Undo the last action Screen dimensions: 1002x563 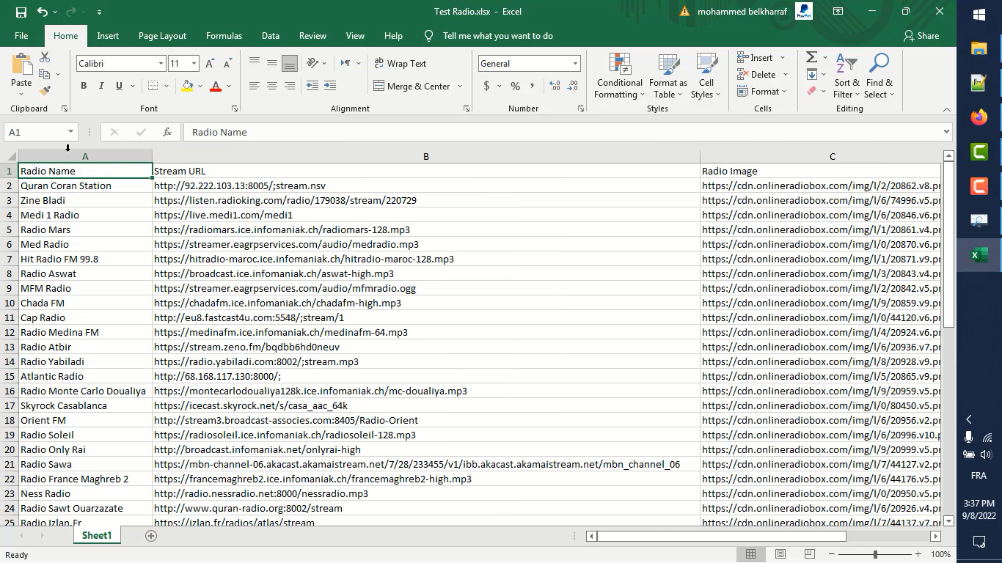pos(43,12)
